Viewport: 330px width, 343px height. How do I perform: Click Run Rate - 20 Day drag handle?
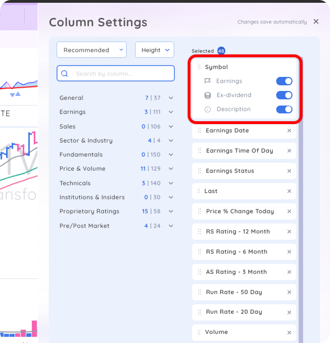199,312
